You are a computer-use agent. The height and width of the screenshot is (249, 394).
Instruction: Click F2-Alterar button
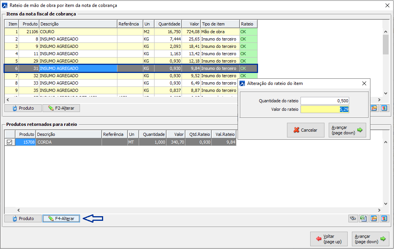point(61,108)
